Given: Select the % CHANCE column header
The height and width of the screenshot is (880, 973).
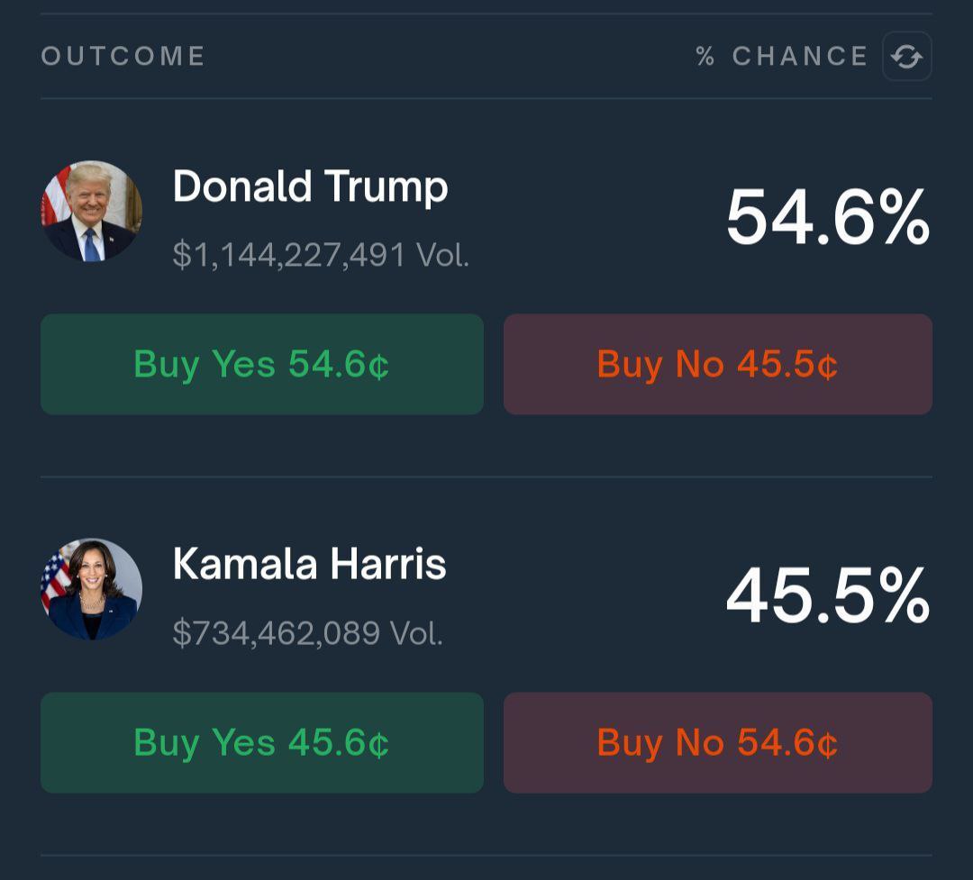Looking at the screenshot, I should point(781,57).
